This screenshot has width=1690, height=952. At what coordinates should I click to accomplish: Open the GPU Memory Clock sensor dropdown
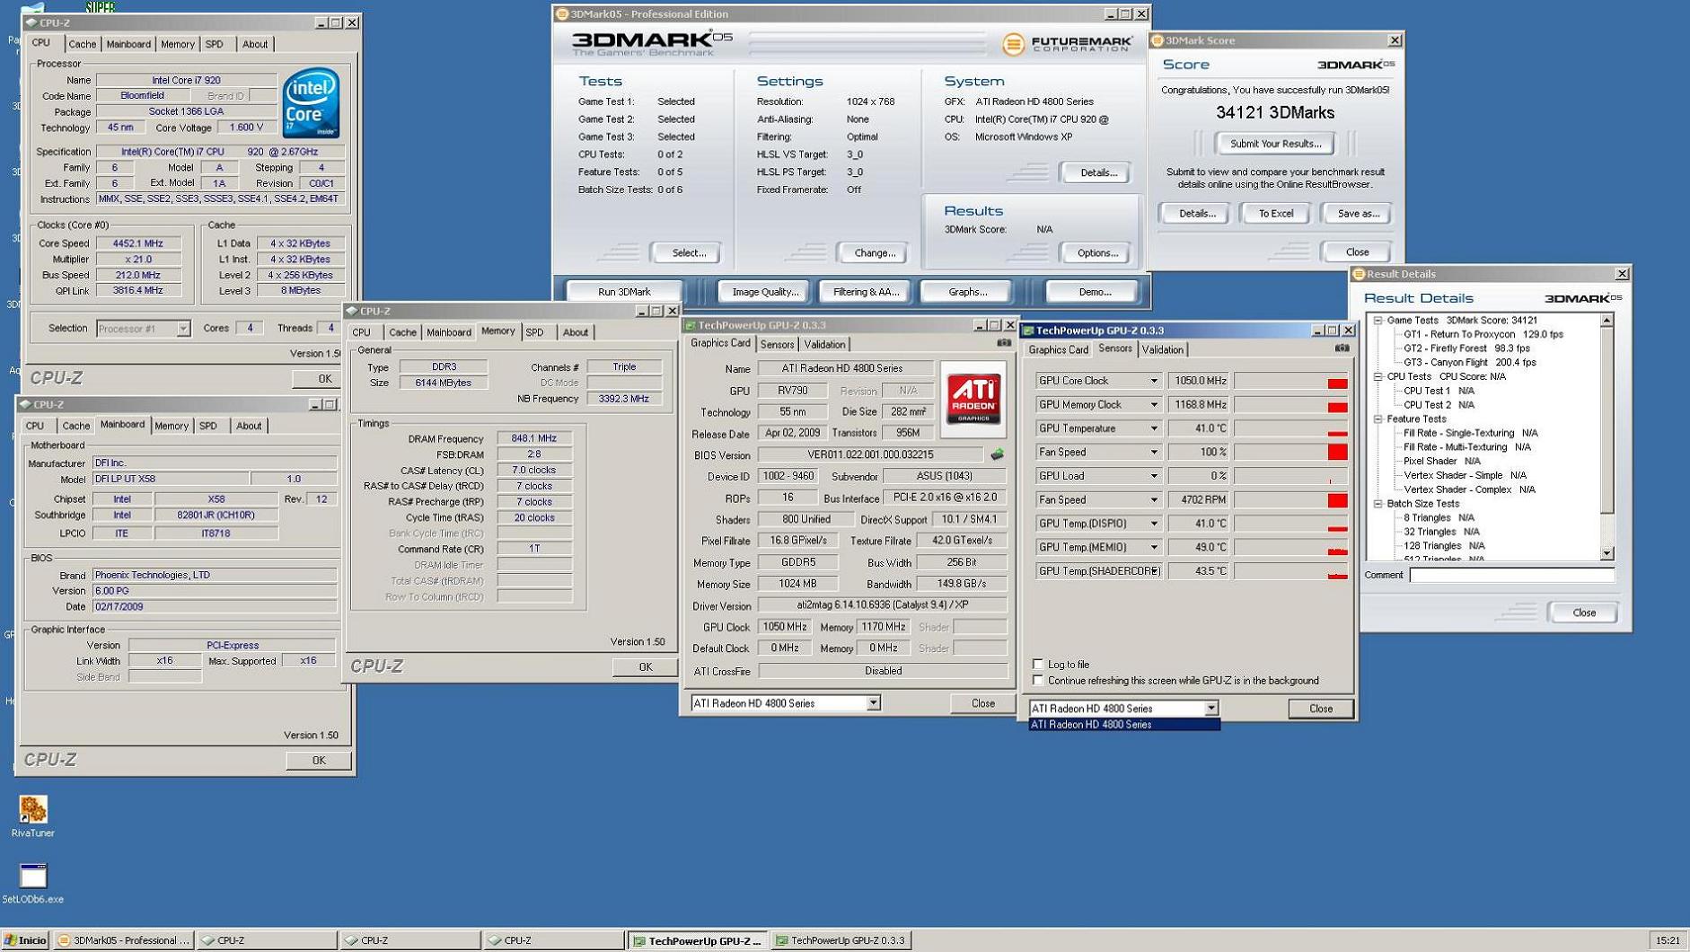1154,405
